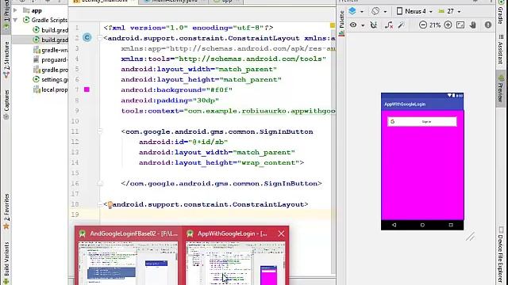Select the highlighted build.gradle file
508x285 pixels.
(x=40, y=40)
